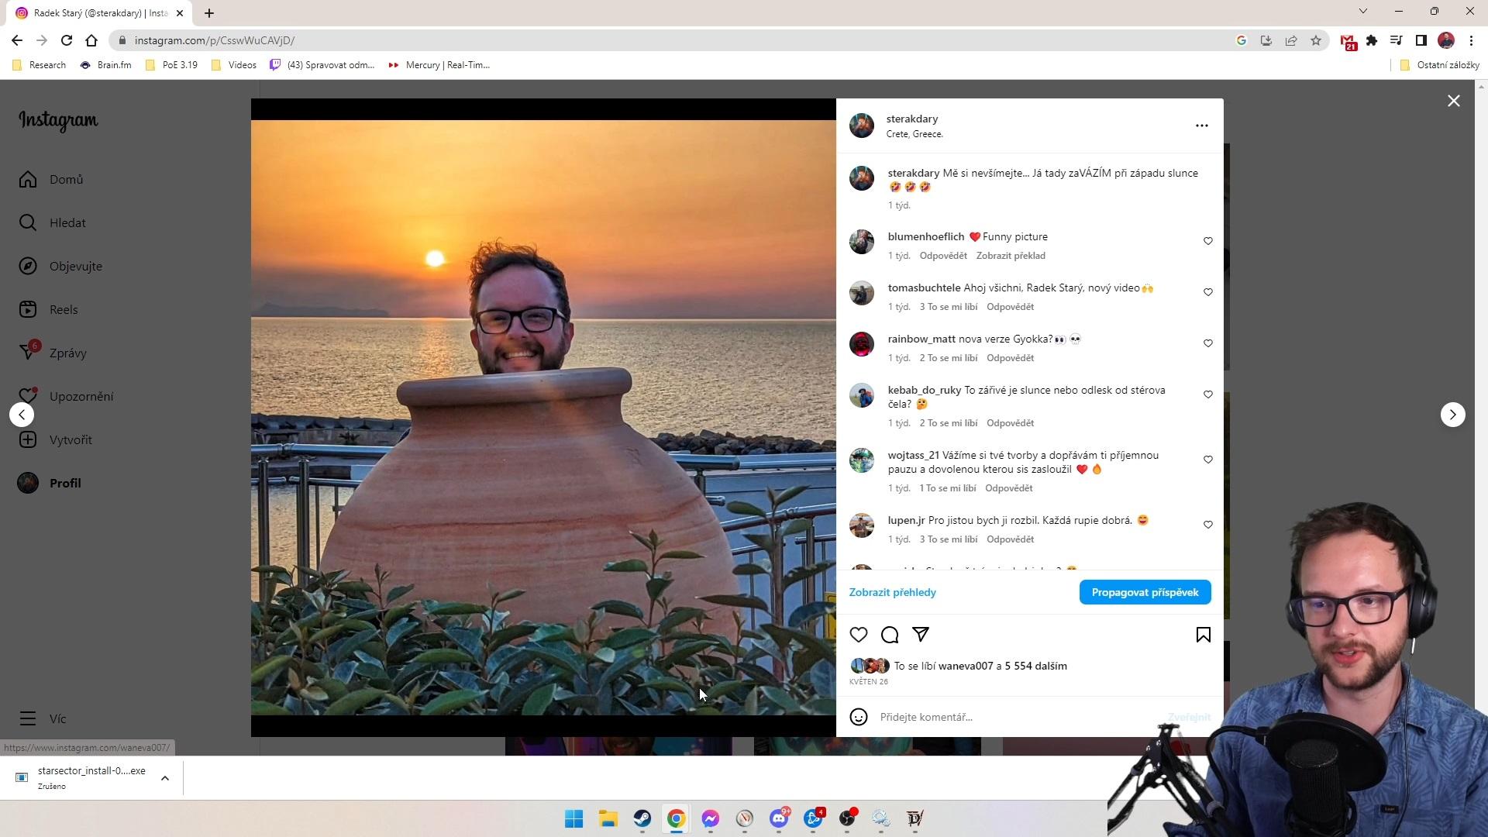Like blumenhoeflich's comment
Viewport: 1488px width, 837px height.
(1207, 241)
